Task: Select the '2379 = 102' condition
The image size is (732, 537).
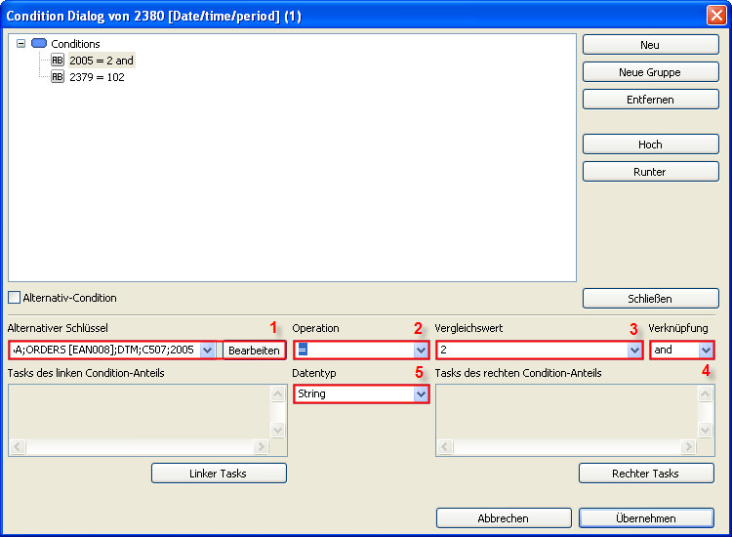Action: pos(97,77)
